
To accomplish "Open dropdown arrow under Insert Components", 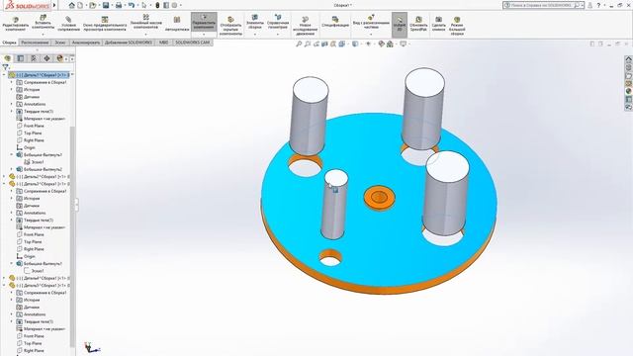I will coord(43,35).
